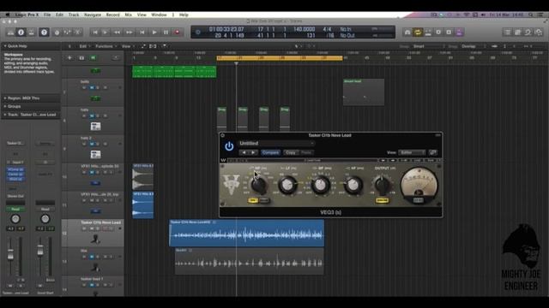Image resolution: width=549 pixels, height=308 pixels.
Task: Play from selection in the transport
Action: (x=106, y=33)
